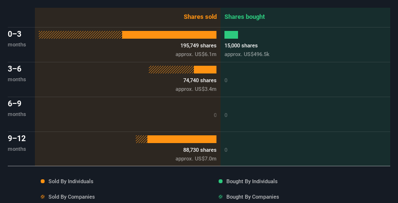Select the Sold By Companies legend label
398x203 pixels.
(x=72, y=197)
